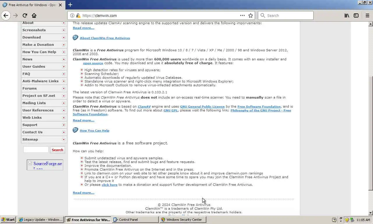Open a new browser tab
This screenshot has height=224, width=373.
[70, 5]
